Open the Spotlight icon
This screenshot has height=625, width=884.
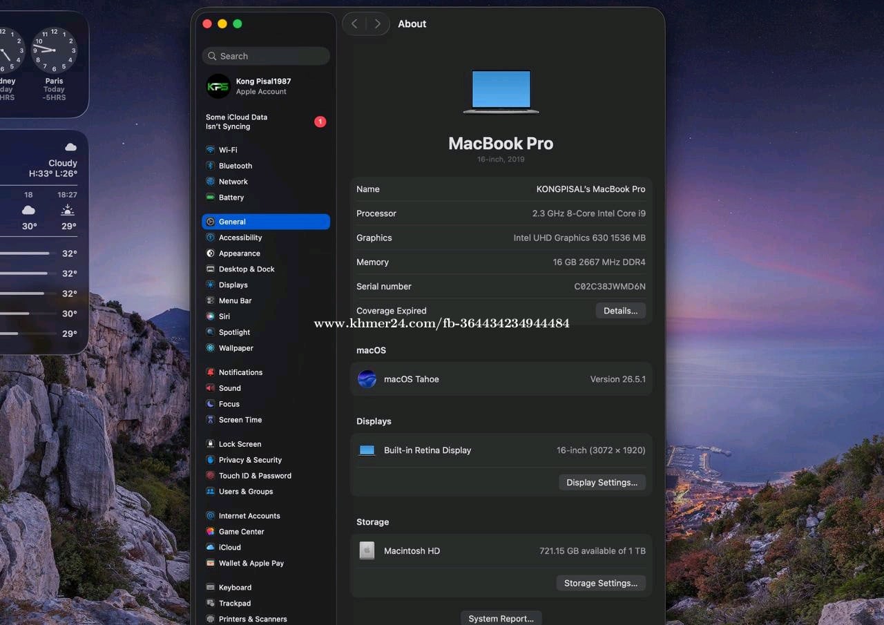[x=210, y=332]
